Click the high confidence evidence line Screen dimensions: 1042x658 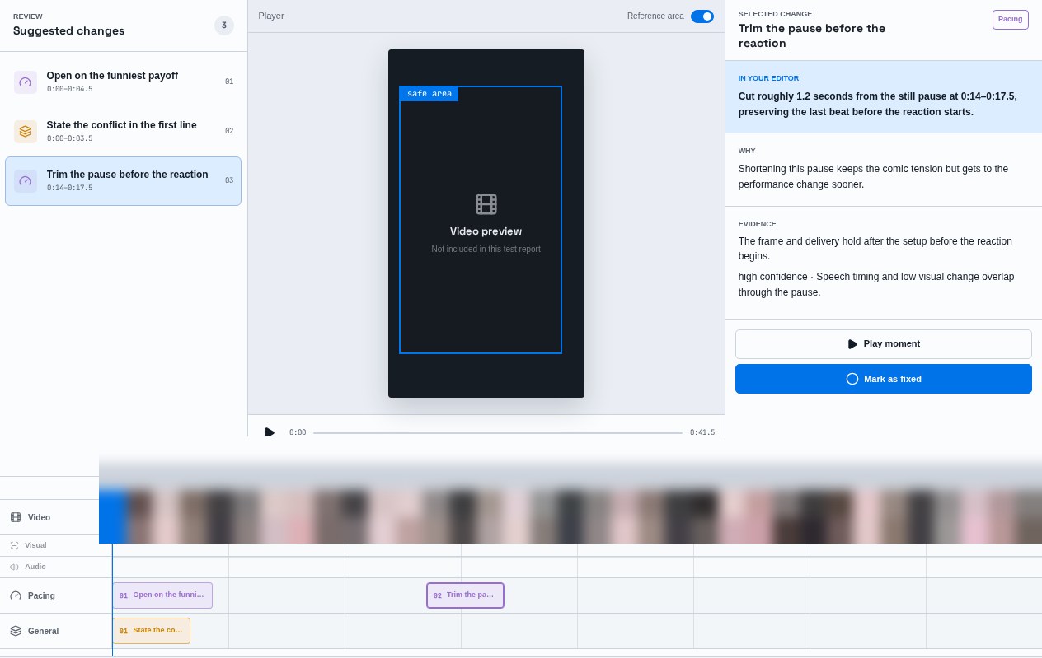tap(876, 285)
